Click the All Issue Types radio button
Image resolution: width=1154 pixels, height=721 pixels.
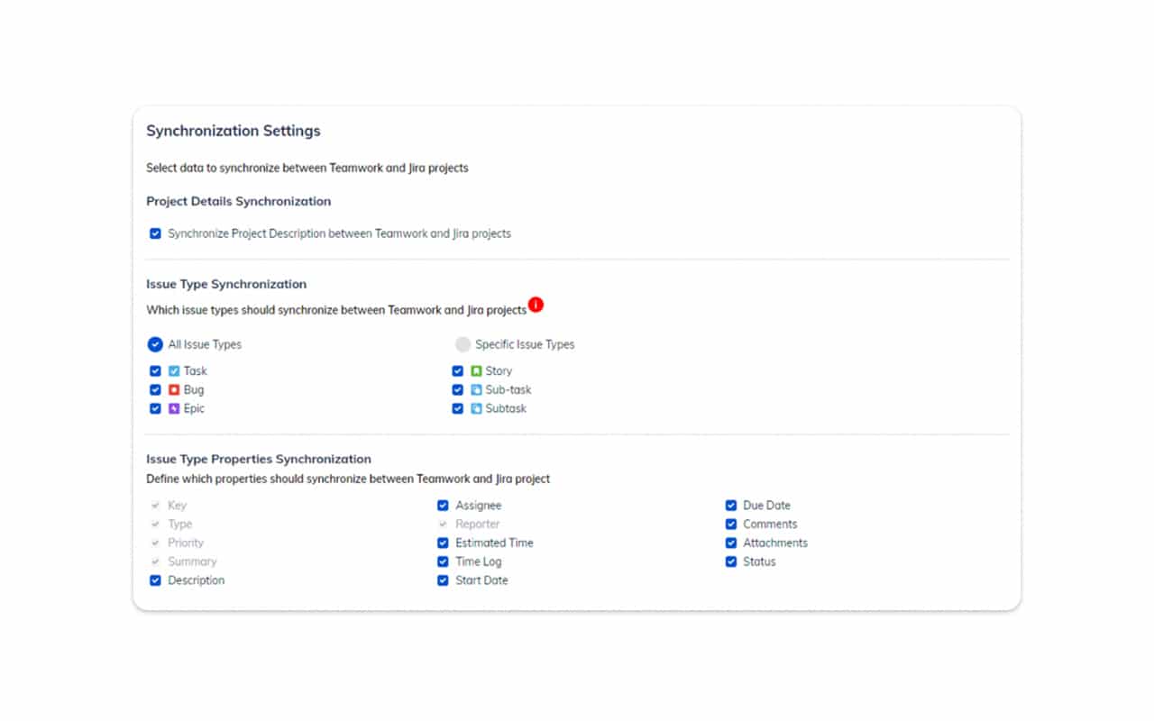154,343
